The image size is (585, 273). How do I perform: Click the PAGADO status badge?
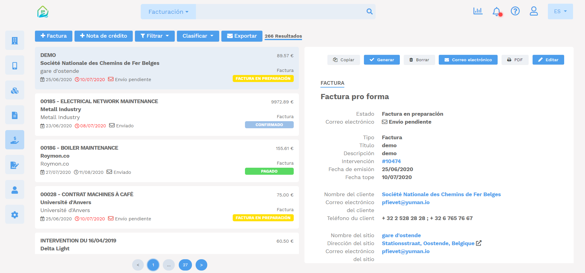click(x=269, y=171)
